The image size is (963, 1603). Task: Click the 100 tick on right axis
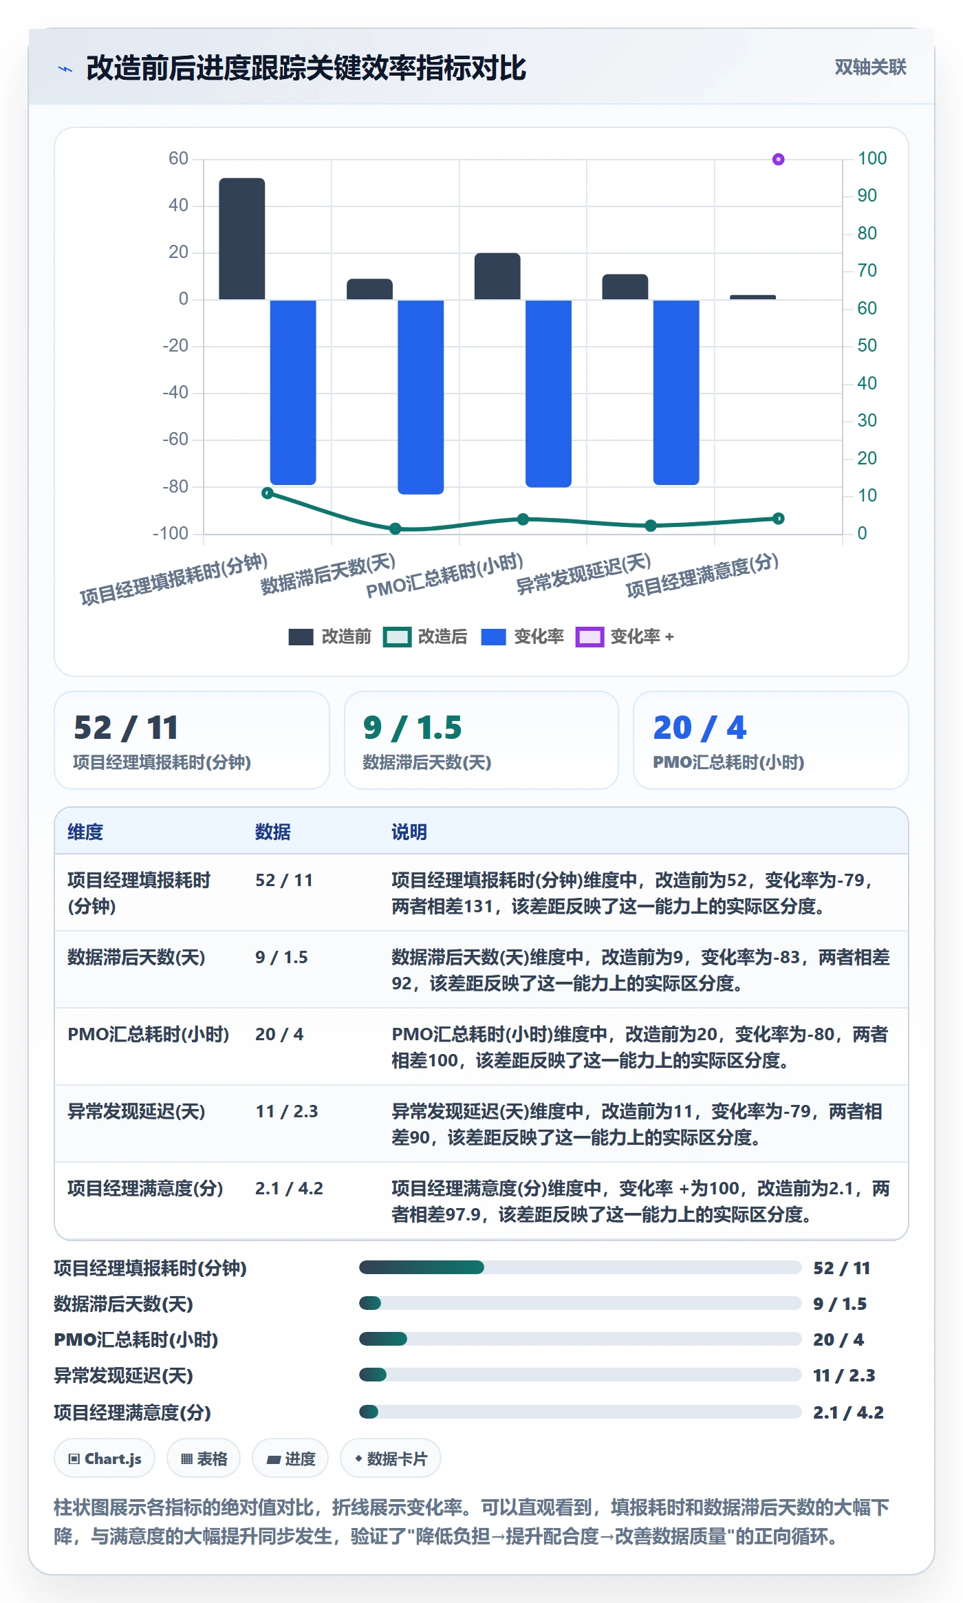pos(872,158)
